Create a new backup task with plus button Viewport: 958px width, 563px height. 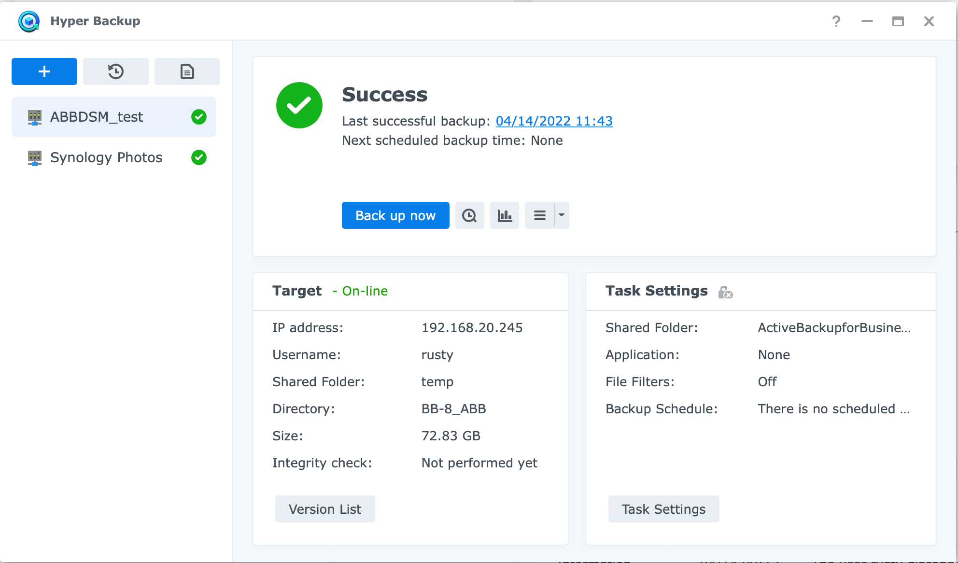click(44, 71)
